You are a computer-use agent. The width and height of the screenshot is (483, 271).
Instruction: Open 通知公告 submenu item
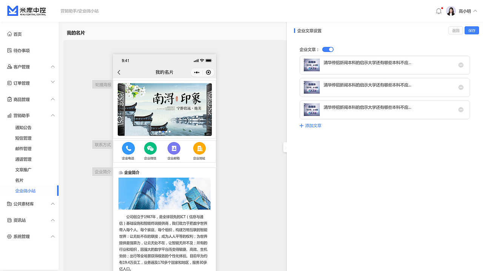(x=23, y=128)
